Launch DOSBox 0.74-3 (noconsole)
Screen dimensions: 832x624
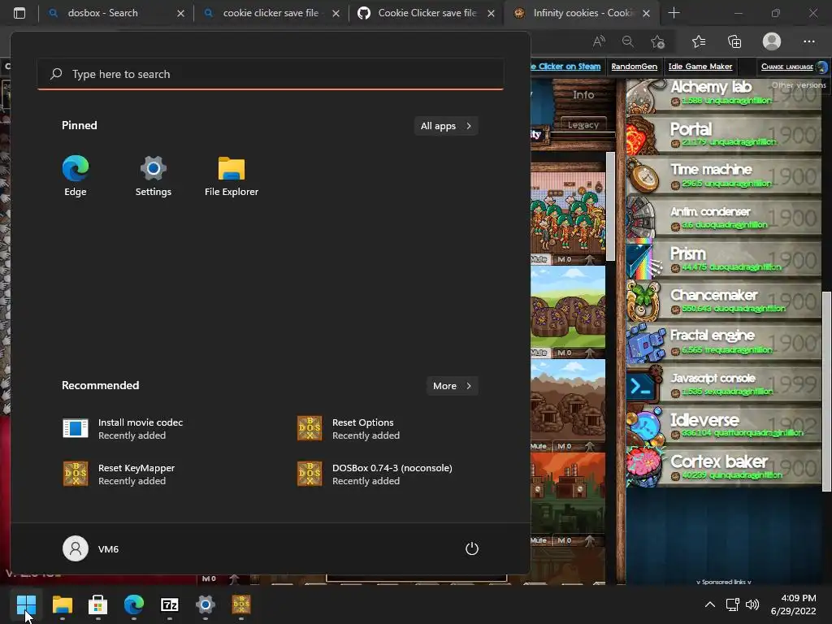tap(375, 474)
